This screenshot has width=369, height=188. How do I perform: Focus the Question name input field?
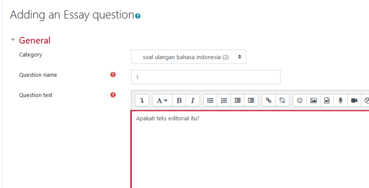coord(206,77)
